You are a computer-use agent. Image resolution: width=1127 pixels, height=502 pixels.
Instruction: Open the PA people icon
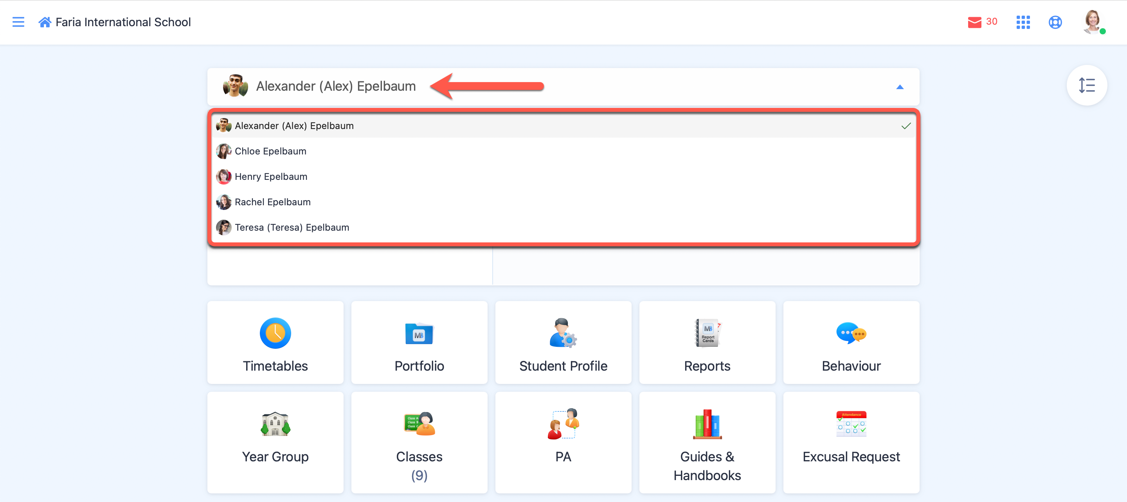563,424
